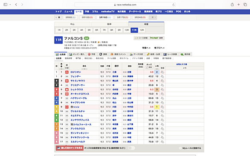The height and width of the screenshot is (156, 250).
Task: Select race 12R button
Action: click(142, 30)
